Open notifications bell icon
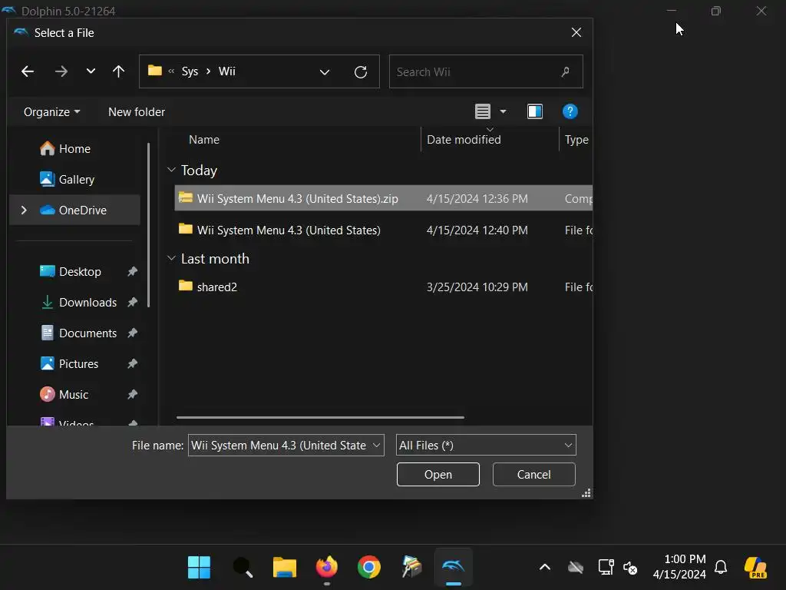Image resolution: width=786 pixels, height=590 pixels. 721,567
